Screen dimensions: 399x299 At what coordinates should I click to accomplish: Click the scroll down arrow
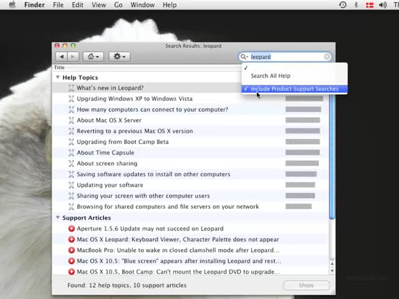[332, 271]
